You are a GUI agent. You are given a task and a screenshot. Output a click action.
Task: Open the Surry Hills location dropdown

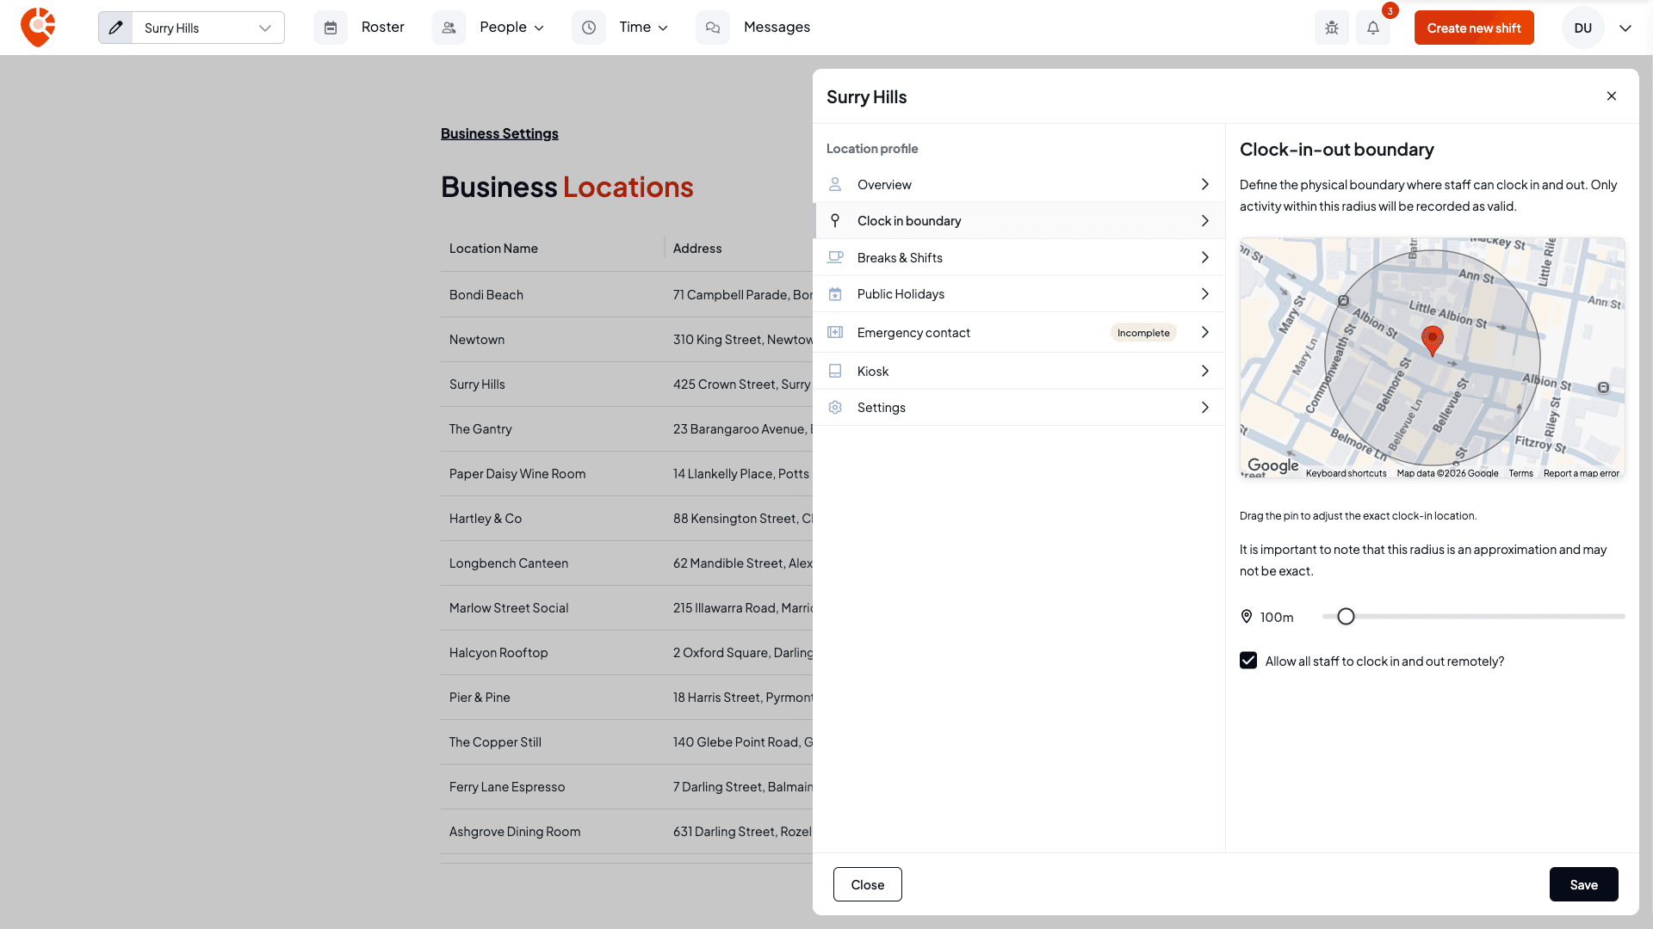(x=207, y=28)
